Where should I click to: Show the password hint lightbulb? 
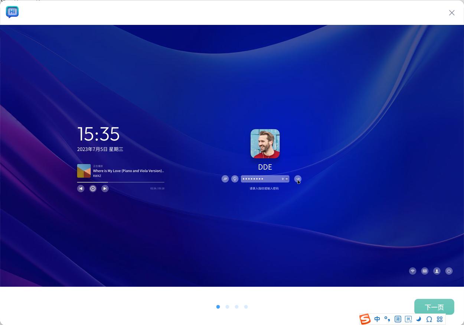coord(235,179)
